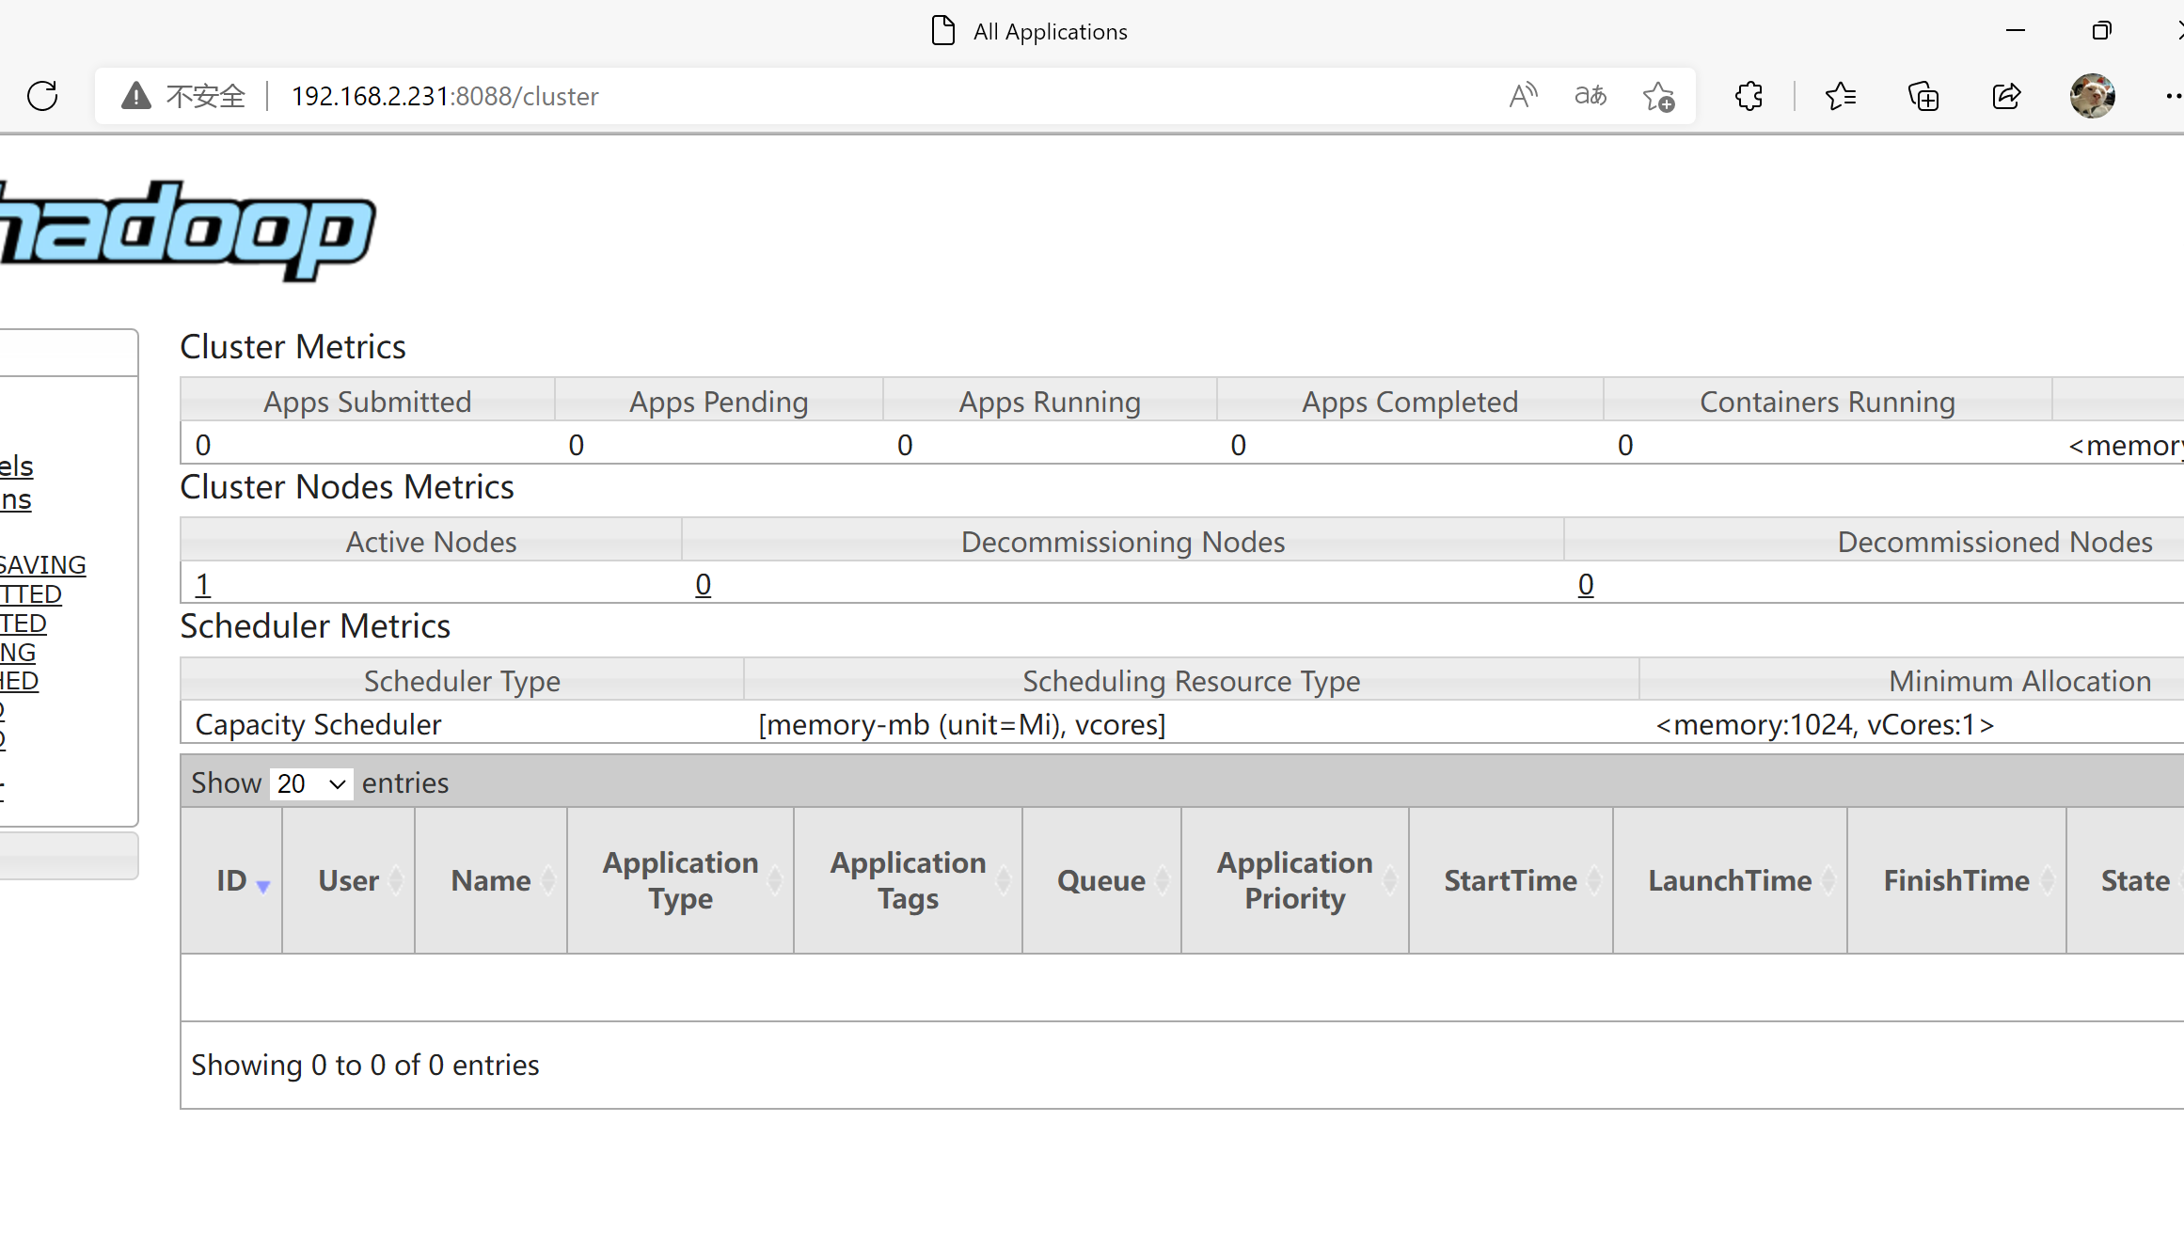Click the browser refresh icon
This screenshot has width=2184, height=1248.
[42, 96]
